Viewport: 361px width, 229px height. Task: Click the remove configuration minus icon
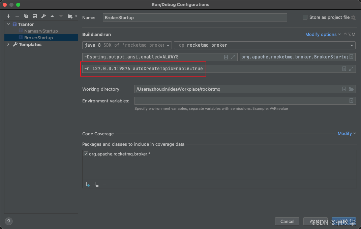[17, 16]
